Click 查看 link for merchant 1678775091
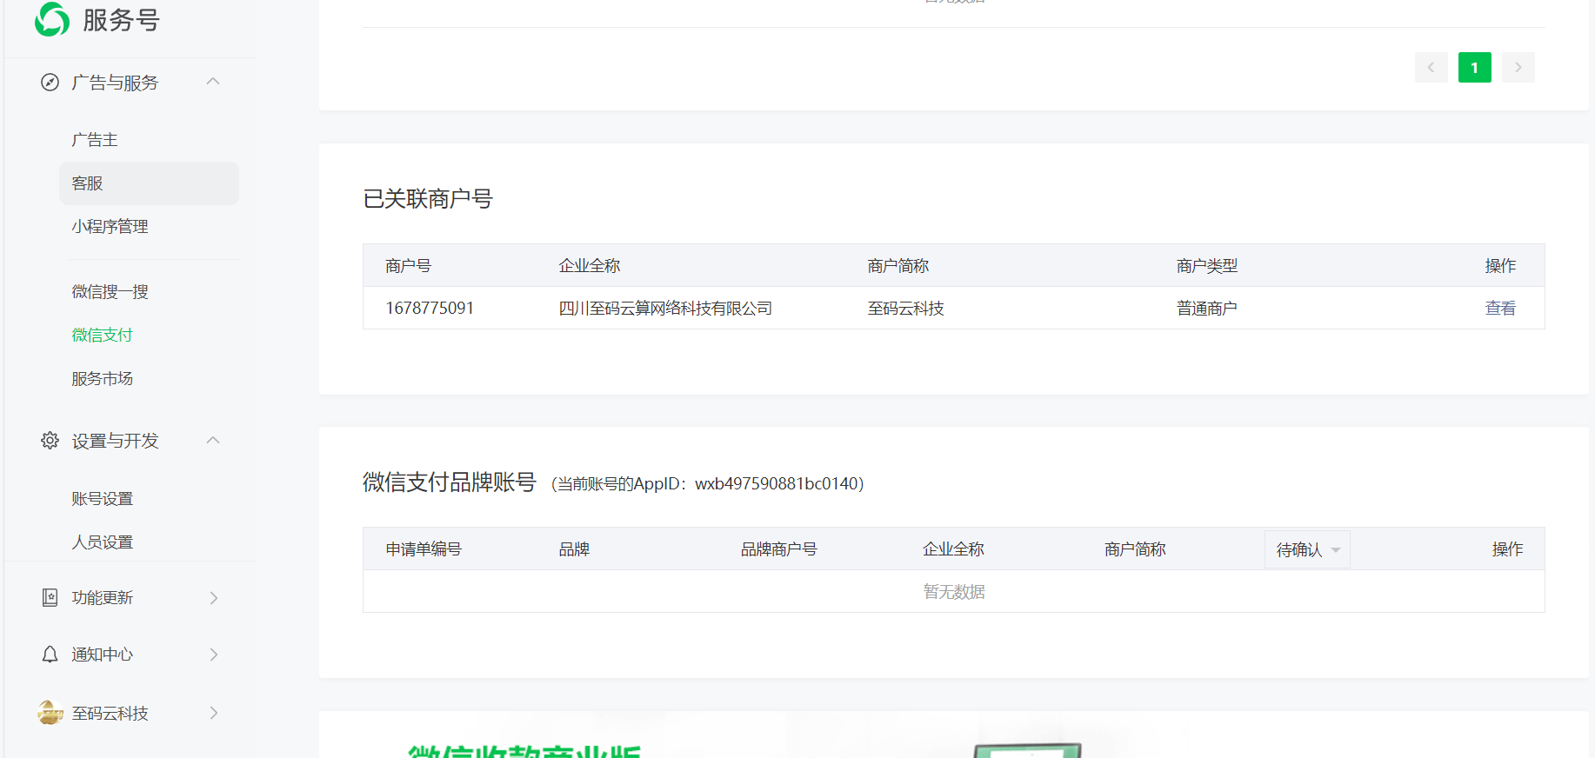 click(x=1500, y=309)
